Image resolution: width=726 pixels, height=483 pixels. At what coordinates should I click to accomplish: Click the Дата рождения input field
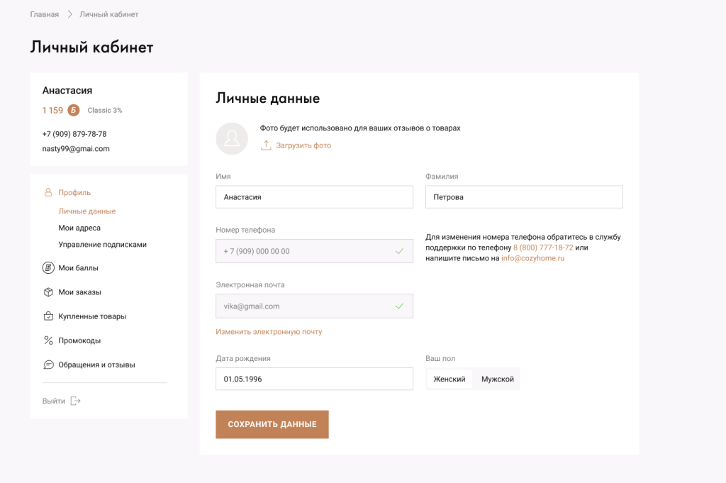[314, 379]
